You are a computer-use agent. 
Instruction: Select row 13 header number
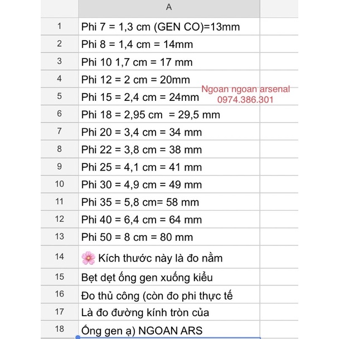coord(59,236)
